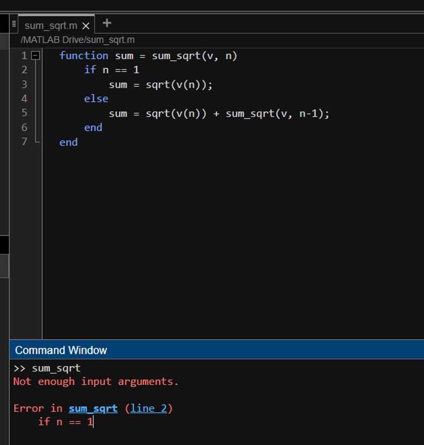Select line number 1 in the gutter

(24, 56)
